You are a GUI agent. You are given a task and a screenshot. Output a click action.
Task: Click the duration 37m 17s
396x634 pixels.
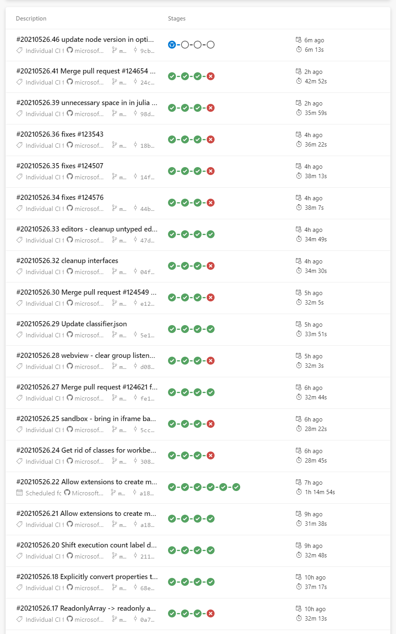(316, 587)
